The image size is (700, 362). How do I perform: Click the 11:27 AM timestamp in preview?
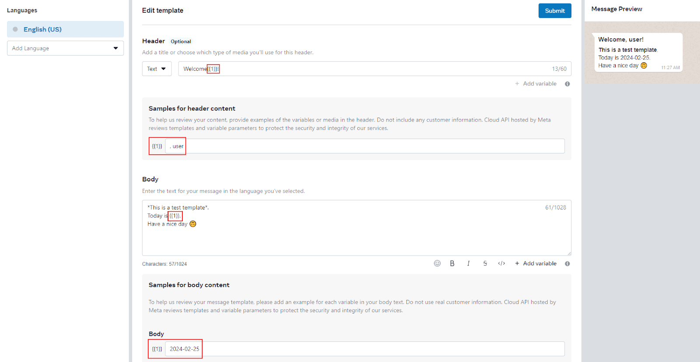click(x=670, y=67)
